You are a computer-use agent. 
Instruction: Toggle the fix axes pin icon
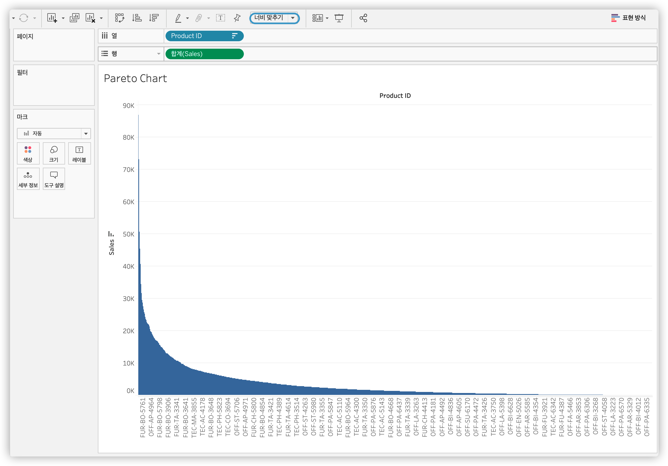[x=237, y=18]
